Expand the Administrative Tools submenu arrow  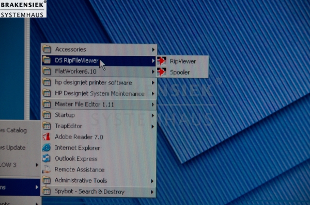[x=152, y=181]
